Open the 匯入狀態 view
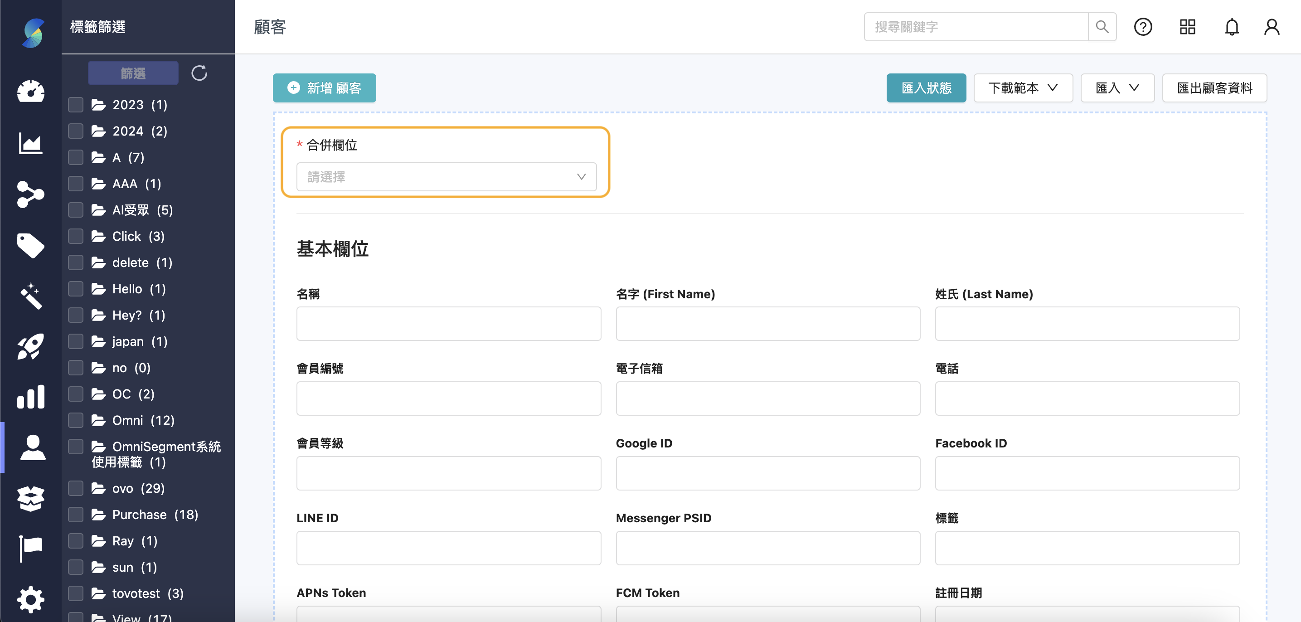1301x622 pixels. (x=926, y=88)
